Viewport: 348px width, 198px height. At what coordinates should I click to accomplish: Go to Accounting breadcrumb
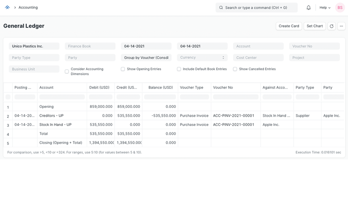[x=28, y=7]
